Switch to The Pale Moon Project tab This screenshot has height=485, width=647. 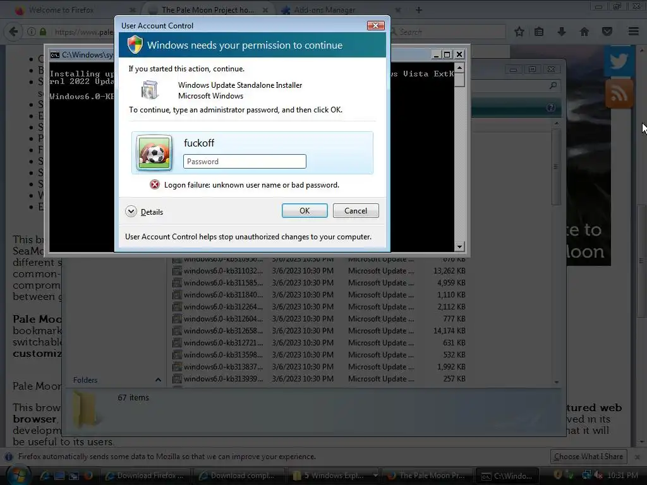point(209,10)
